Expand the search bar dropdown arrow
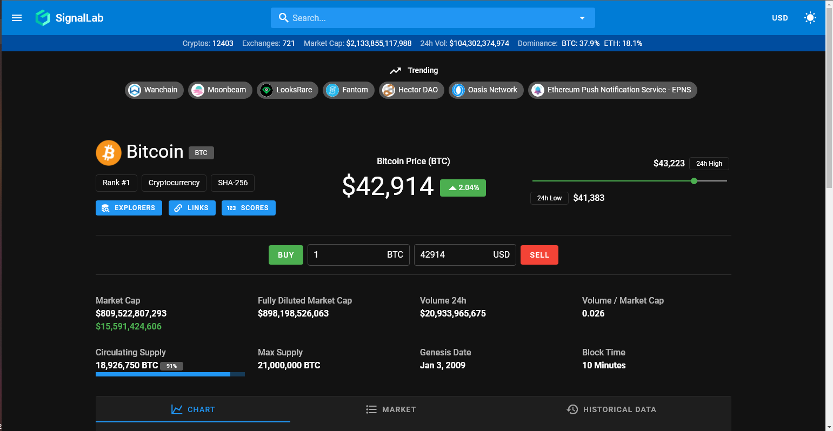The width and height of the screenshot is (833, 431). click(582, 18)
